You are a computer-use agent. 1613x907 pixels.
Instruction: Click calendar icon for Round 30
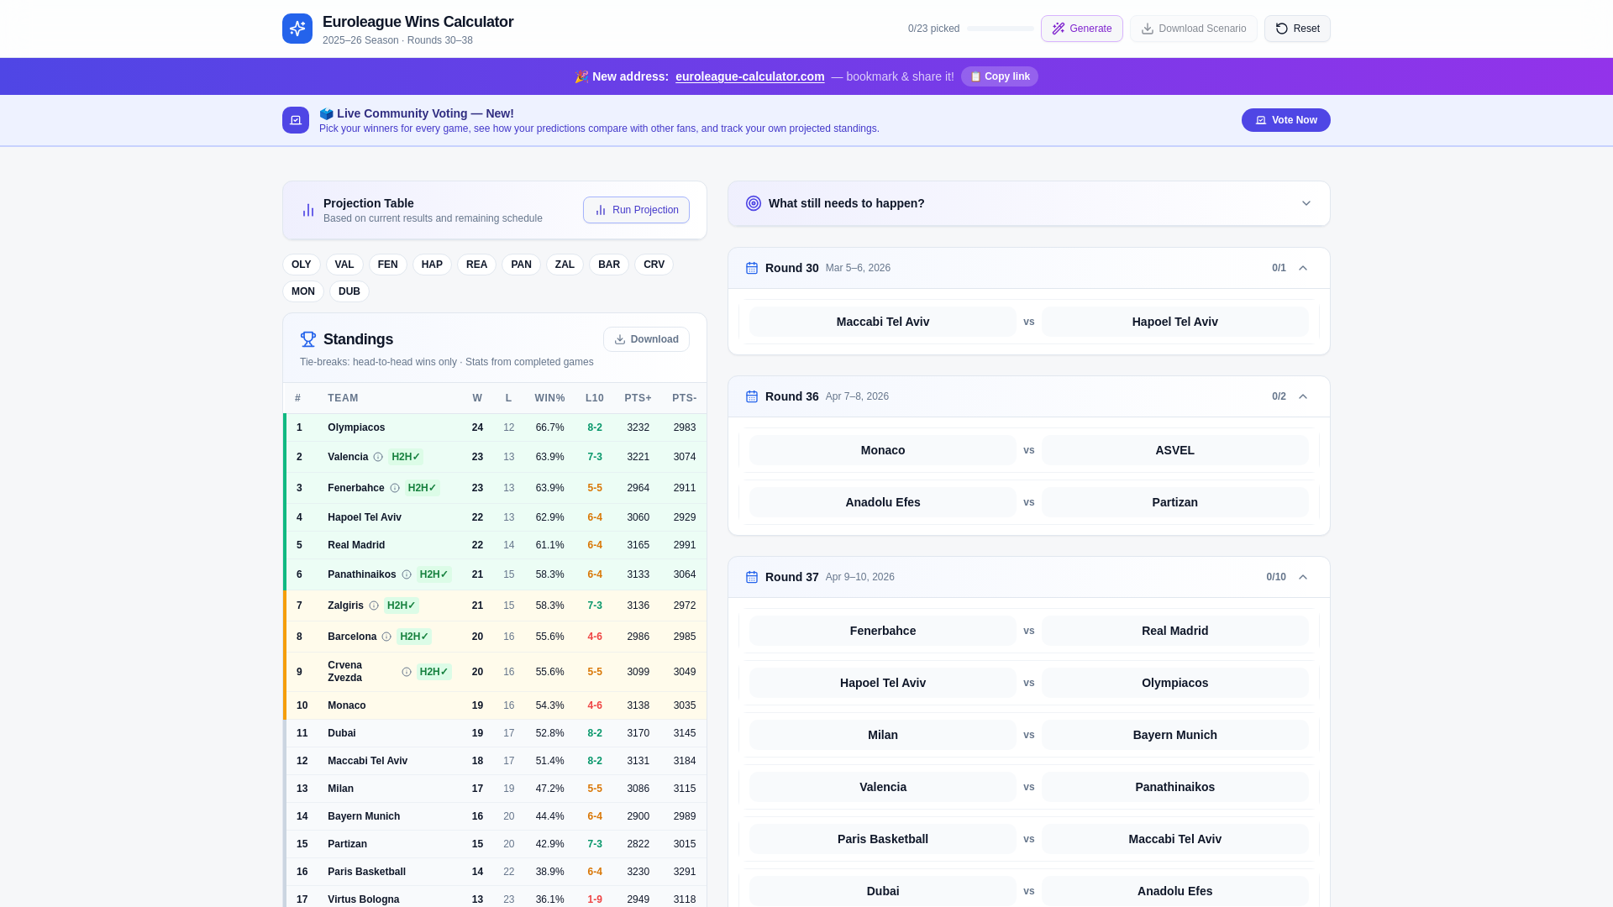pos(752,268)
